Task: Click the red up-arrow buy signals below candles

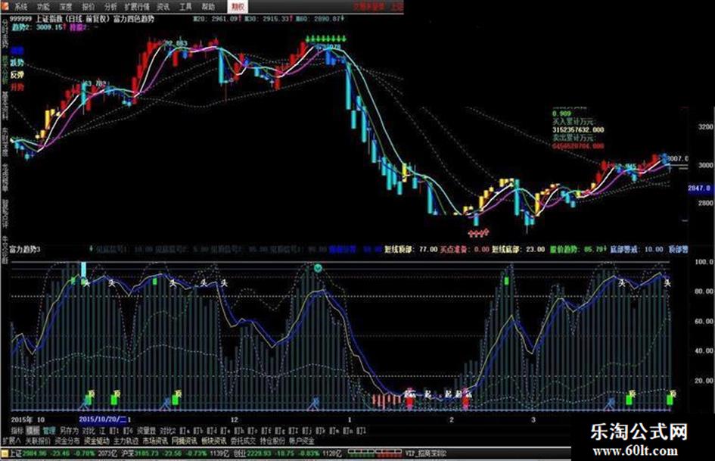Action: [479, 233]
